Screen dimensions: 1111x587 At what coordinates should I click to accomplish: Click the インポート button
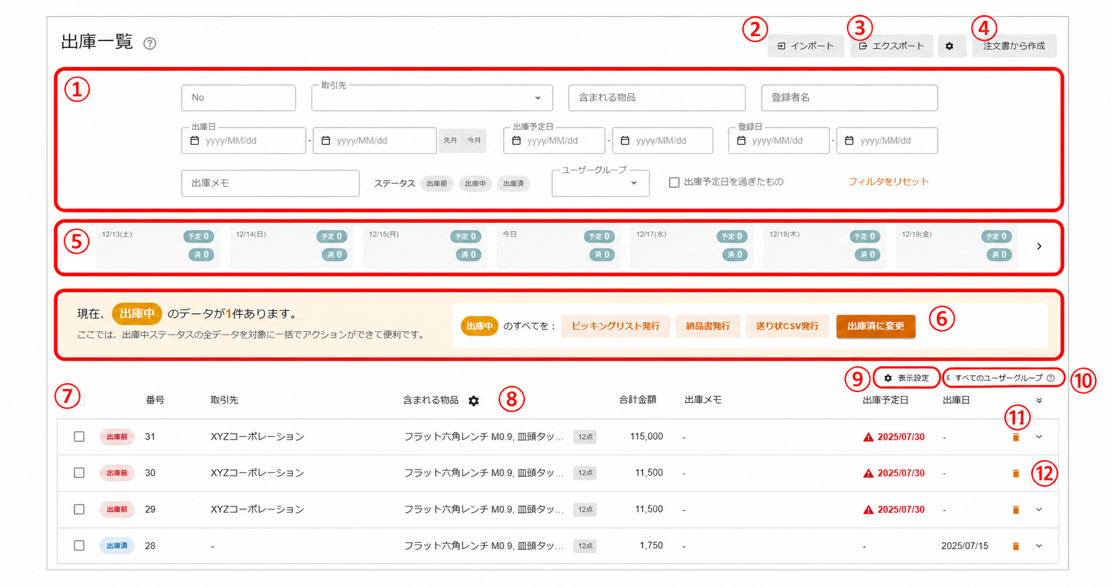click(806, 46)
